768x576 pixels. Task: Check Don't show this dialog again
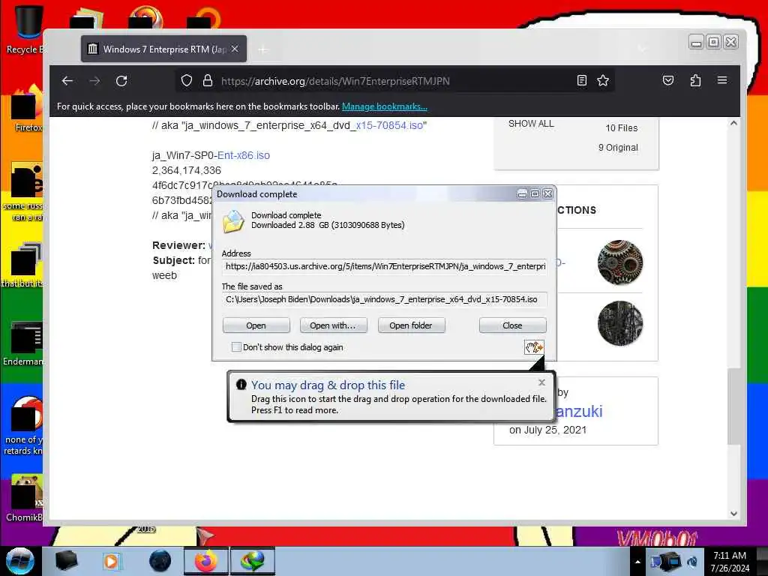[236, 347]
